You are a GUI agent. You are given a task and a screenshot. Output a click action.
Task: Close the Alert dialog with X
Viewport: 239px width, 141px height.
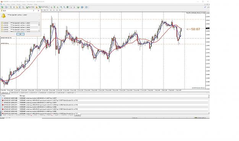(38, 11)
